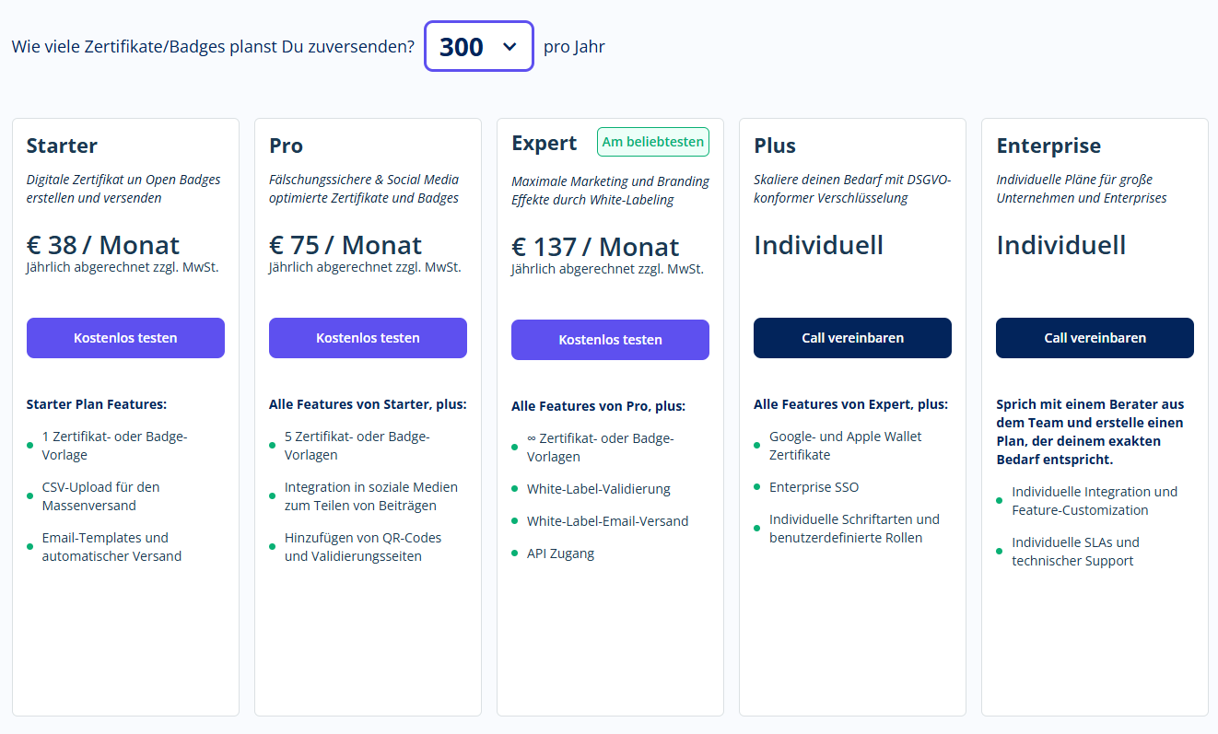
Task: Select the Starter plan heading
Action: coord(62,146)
